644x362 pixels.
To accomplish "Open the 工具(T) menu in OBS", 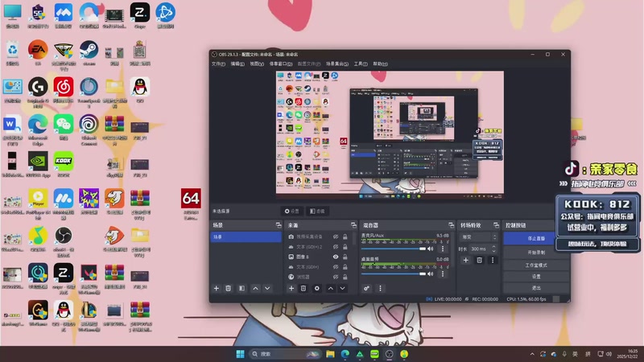I will [x=361, y=64].
